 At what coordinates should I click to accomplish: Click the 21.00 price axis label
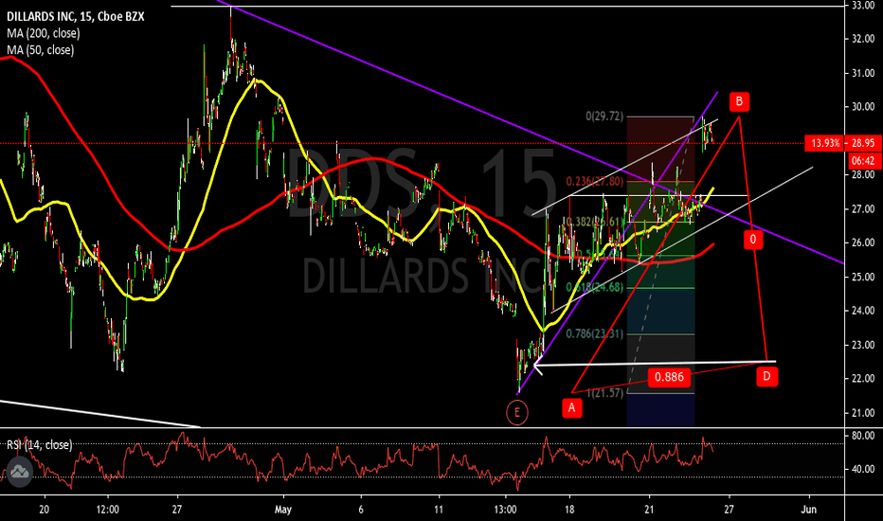pyautogui.click(x=863, y=413)
